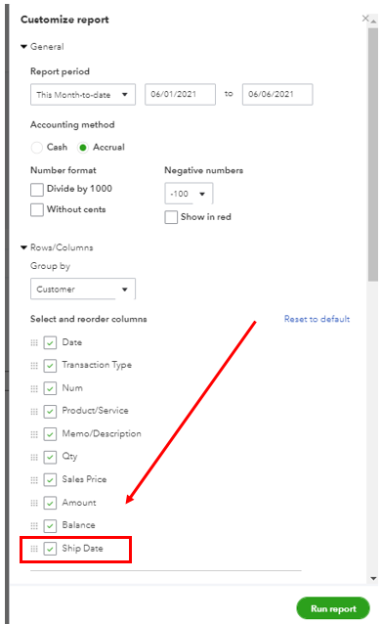Grab the drag handle for Sales Price

[x=34, y=480]
